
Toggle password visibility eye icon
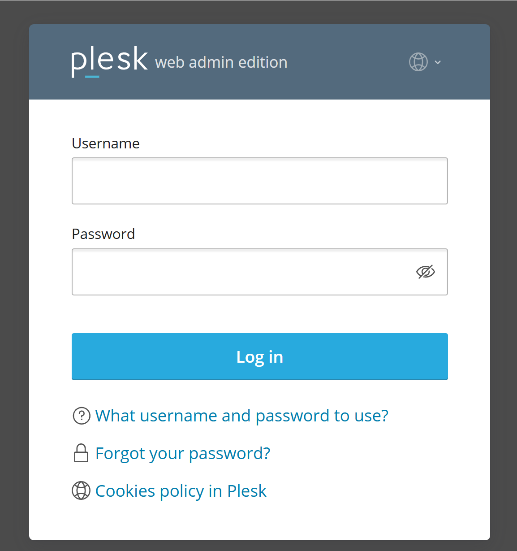(425, 272)
